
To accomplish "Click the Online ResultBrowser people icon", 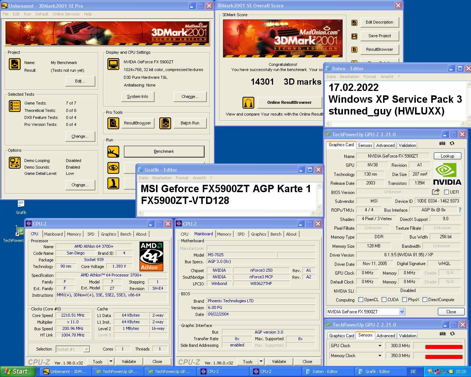I will coord(248,103).
